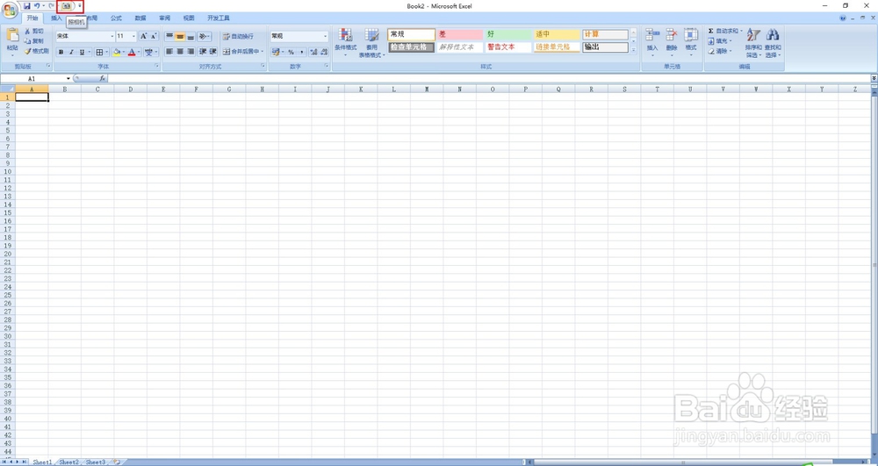878x466 pixels.
Task: Switch to the Formulas (公式) tab
Action: pos(116,18)
